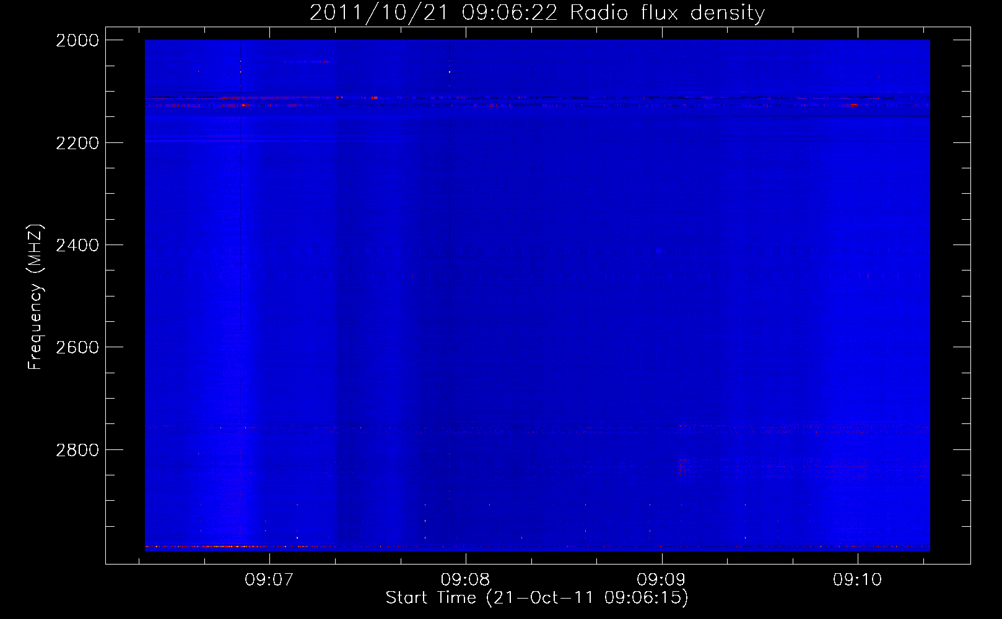Click the plot title 'Radio flux density'

[667, 13]
